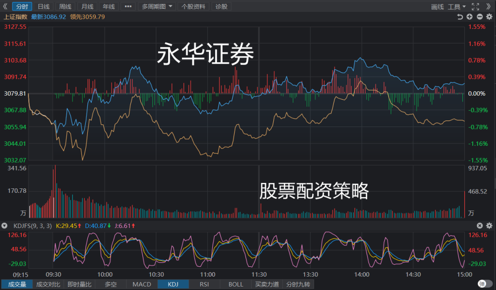Open main chart settings gear
The height and width of the screenshot is (290, 496).
pyautogui.click(x=490, y=17)
